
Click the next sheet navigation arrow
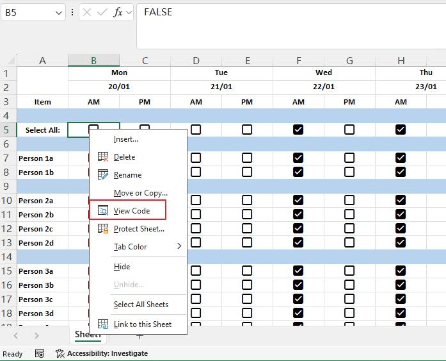[36, 335]
